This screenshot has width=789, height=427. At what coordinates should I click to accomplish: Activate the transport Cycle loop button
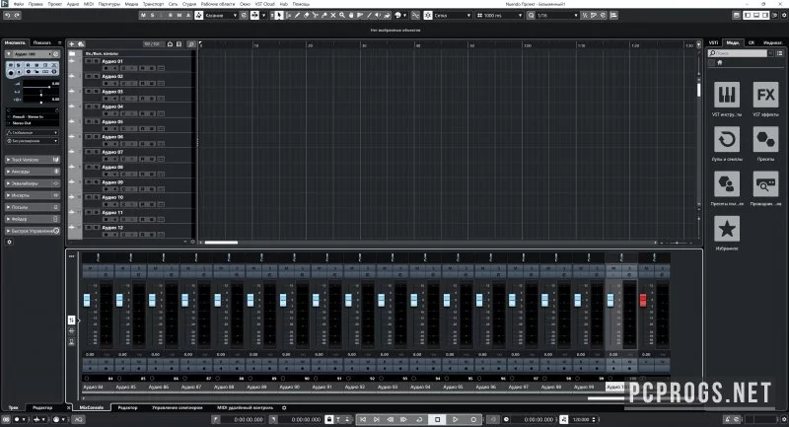[x=419, y=419]
